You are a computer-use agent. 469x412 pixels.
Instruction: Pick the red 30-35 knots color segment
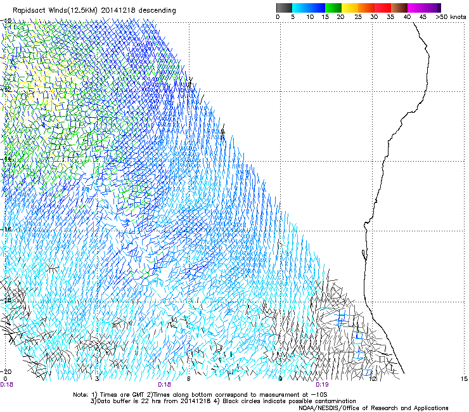click(x=383, y=8)
